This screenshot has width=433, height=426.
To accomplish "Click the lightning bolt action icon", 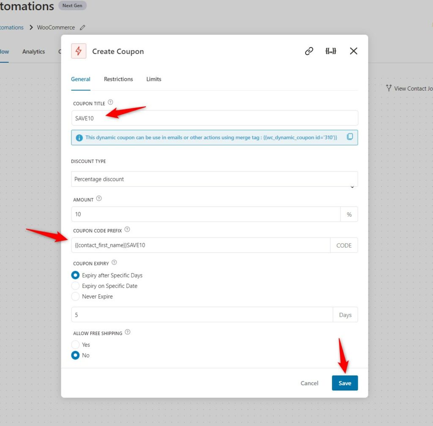I will click(79, 51).
